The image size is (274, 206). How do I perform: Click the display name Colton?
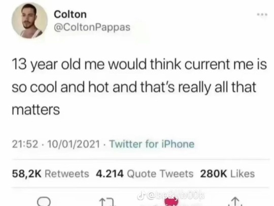(70, 14)
